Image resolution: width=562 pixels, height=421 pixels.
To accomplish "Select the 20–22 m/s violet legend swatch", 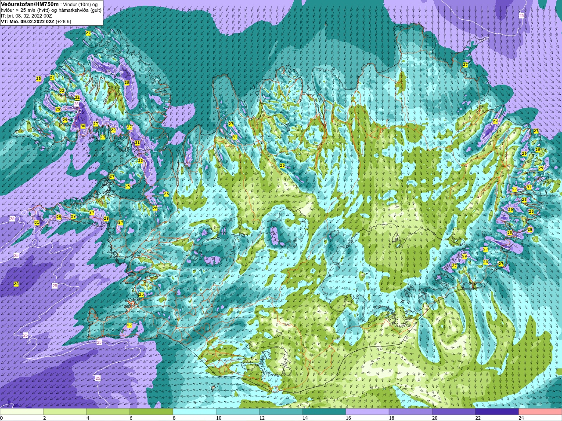I will pyautogui.click(x=454, y=412).
